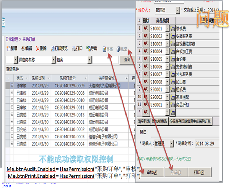Click the 导出 export icon
This screenshot has width=235, height=190.
92,48
